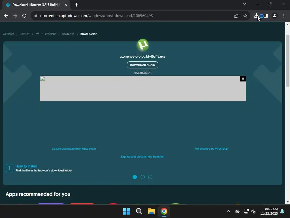The image size is (290, 218).
Task: Open the tab search dropdown
Action: pos(244,4)
